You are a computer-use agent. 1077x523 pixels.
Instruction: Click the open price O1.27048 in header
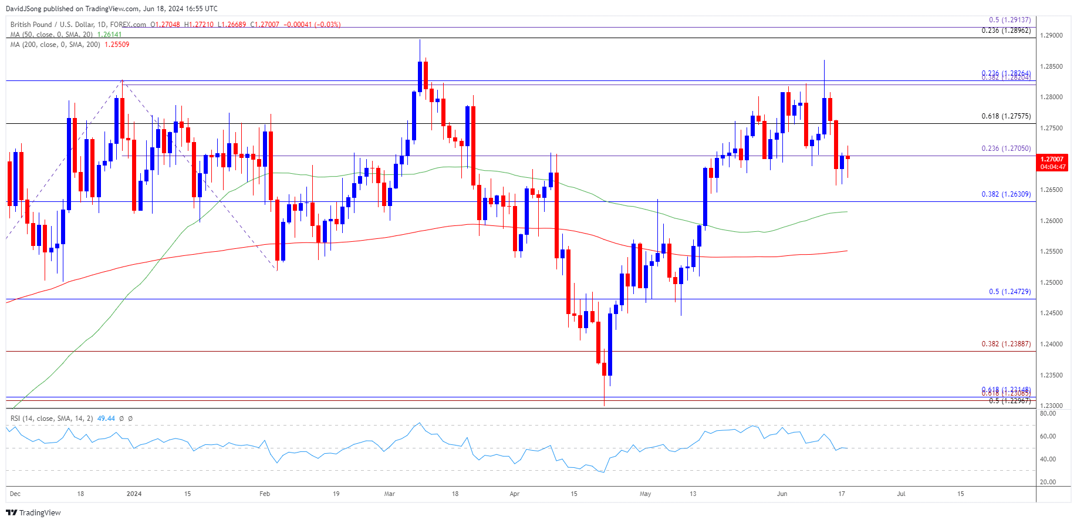(x=166, y=25)
